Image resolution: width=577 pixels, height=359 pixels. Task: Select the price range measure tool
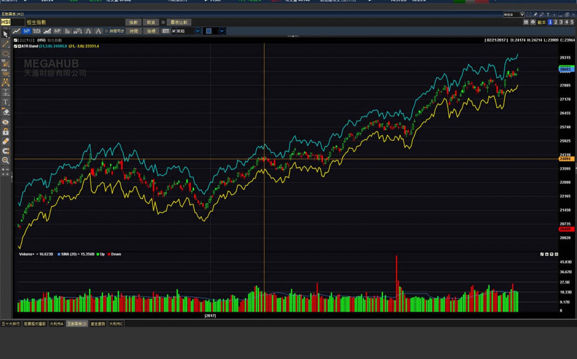click(6, 92)
